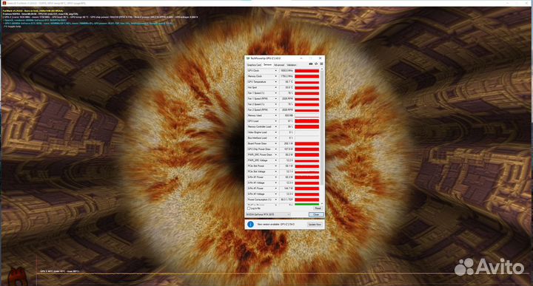Open the GPU Load sensor dropdown arrow
Viewport: 533px width, 286px height.
[x=275, y=121]
